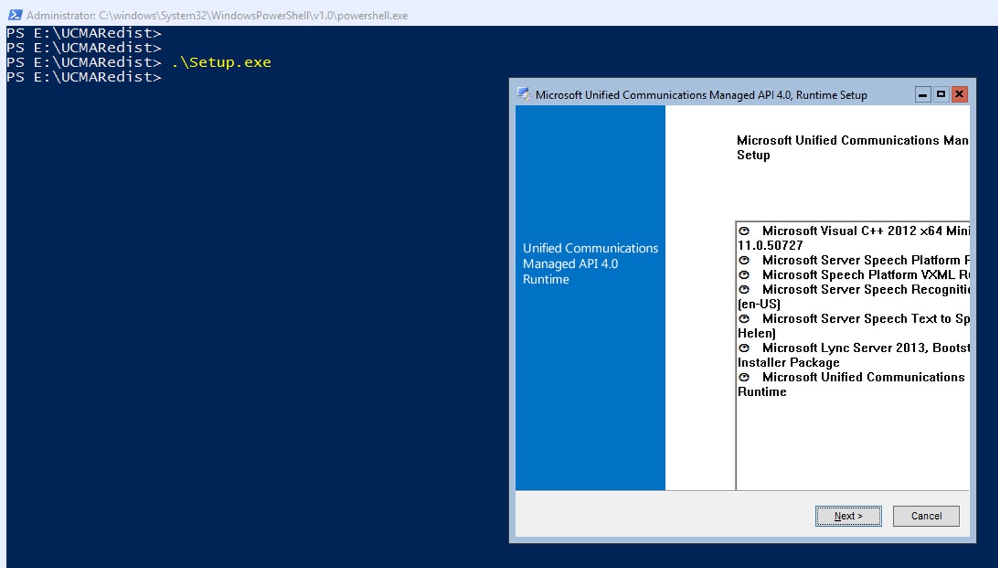Screen dimensions: 998x568
Task: Click bullet icon beside Speech Platform VXML
Action: (744, 275)
